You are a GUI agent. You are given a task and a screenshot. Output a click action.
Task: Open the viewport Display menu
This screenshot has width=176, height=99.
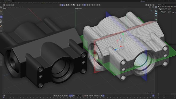pos(13,7)
